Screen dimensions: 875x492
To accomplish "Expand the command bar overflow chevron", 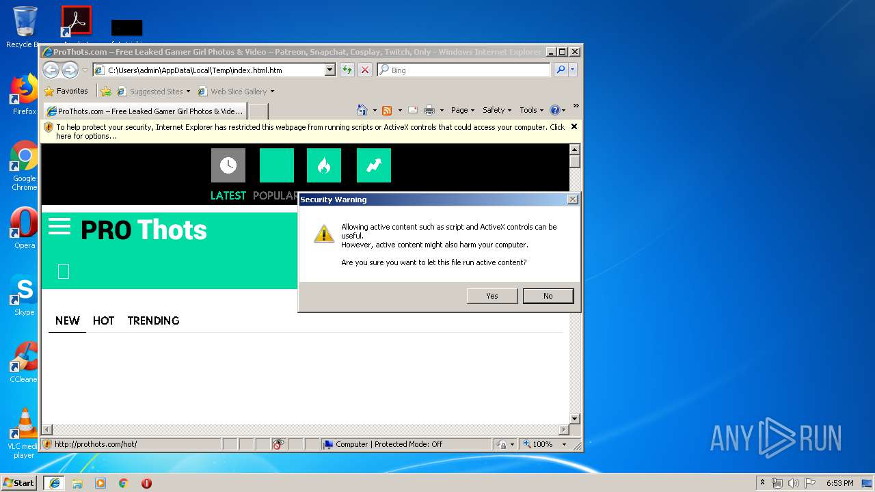I will (576, 106).
